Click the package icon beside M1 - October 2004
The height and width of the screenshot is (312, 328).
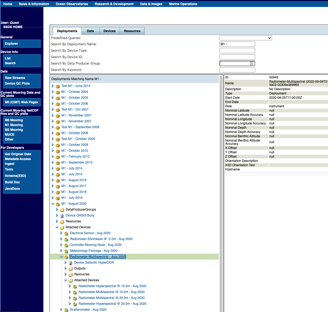58,92
